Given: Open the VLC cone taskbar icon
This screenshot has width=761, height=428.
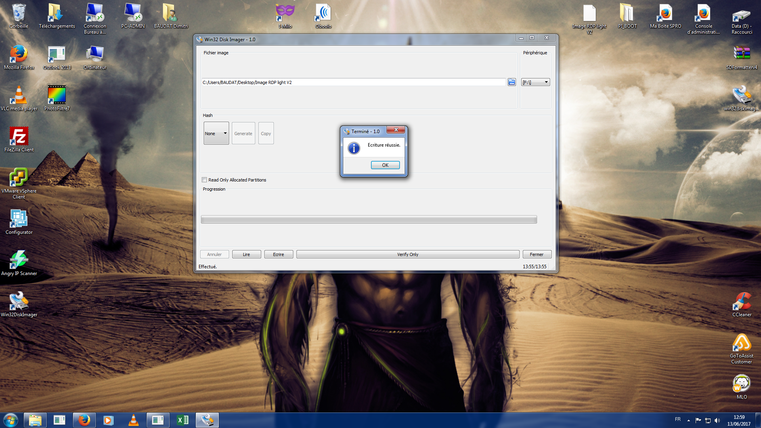Looking at the screenshot, I should [134, 420].
